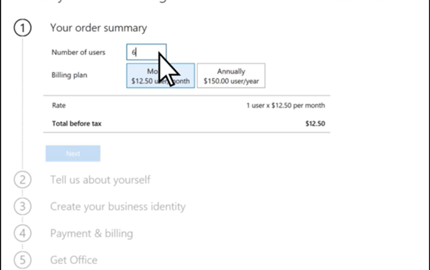This screenshot has height=270, width=430.
Task: Go to the Payment & billing step
Action: 92,233
